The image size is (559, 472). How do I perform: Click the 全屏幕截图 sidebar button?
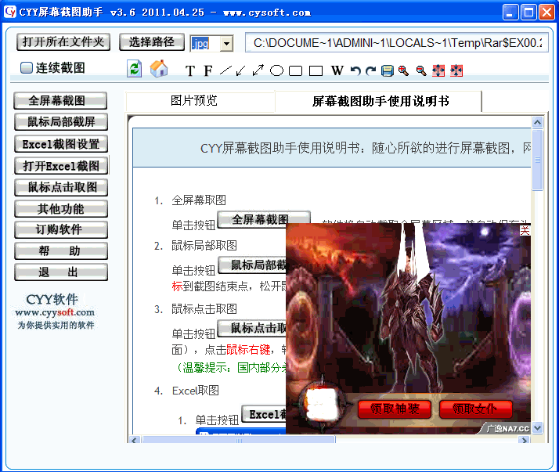coord(61,101)
